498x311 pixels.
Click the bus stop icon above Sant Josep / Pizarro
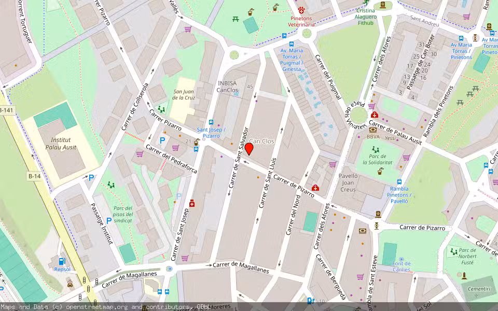(x=211, y=122)
